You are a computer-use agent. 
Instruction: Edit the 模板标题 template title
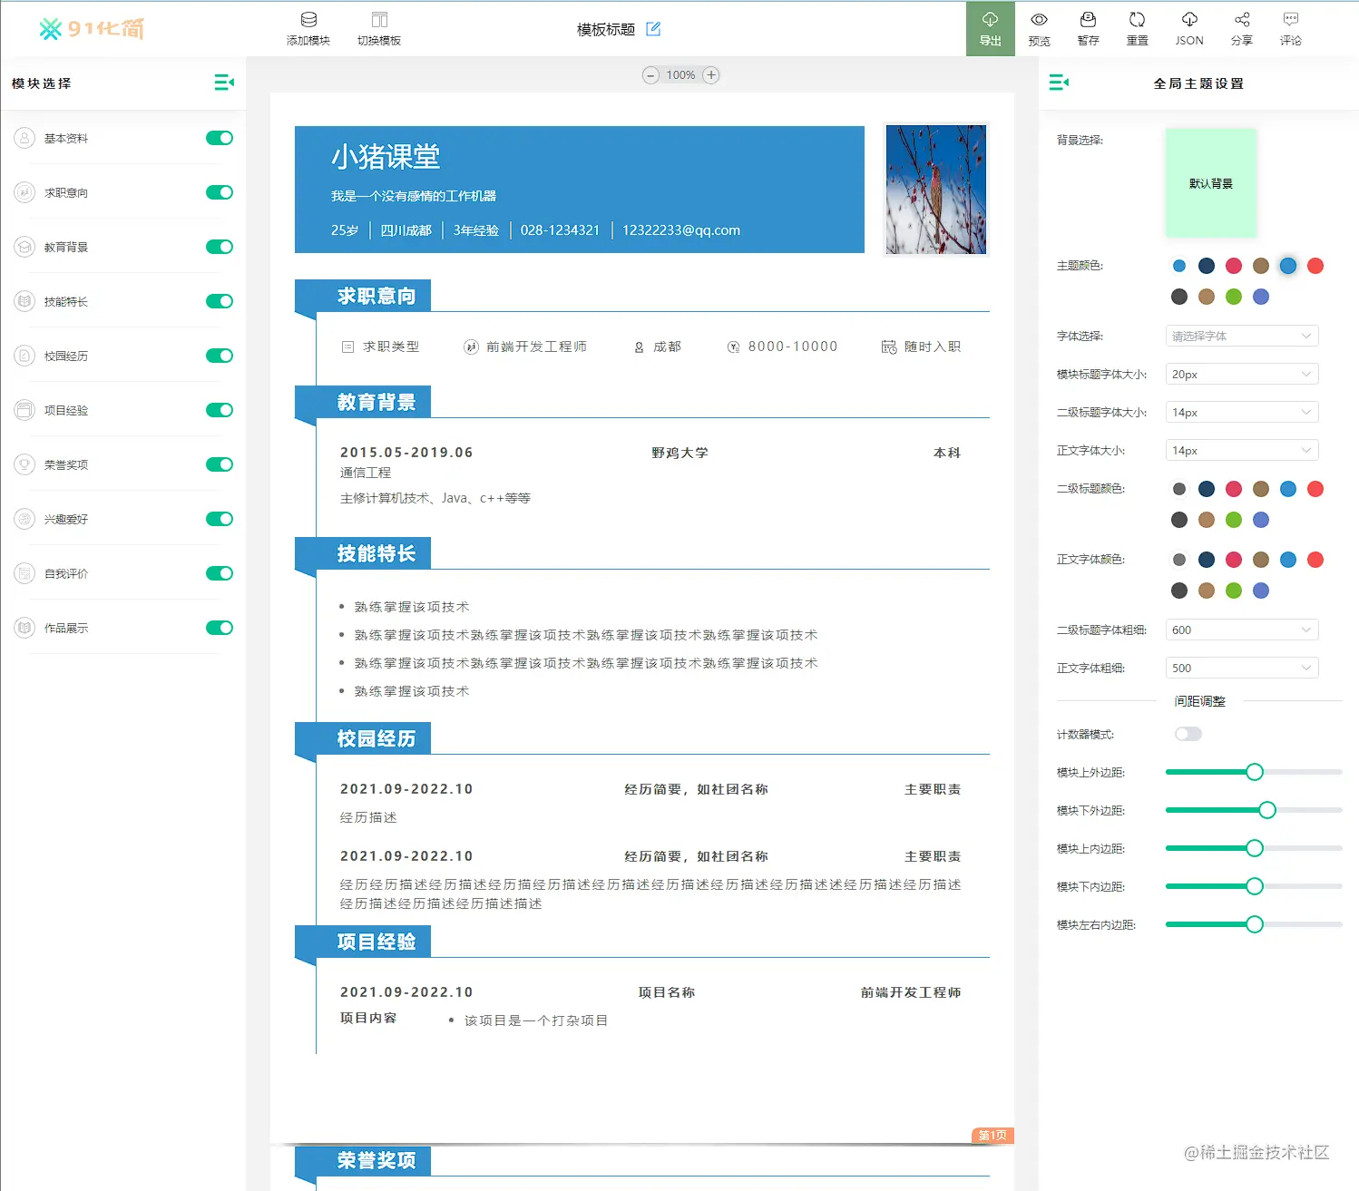(653, 29)
